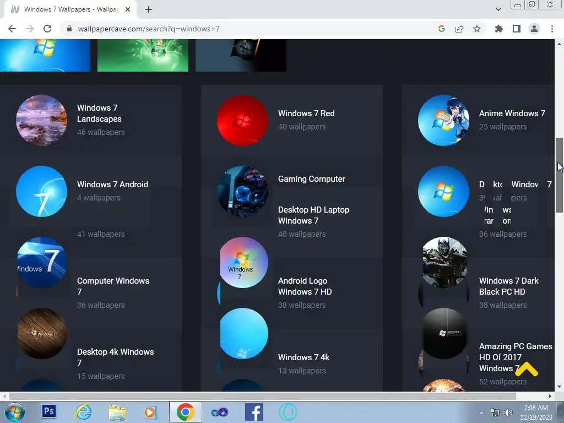The height and width of the screenshot is (423, 564).
Task: Click the vertical scrollbar thumb
Action: coord(560,175)
